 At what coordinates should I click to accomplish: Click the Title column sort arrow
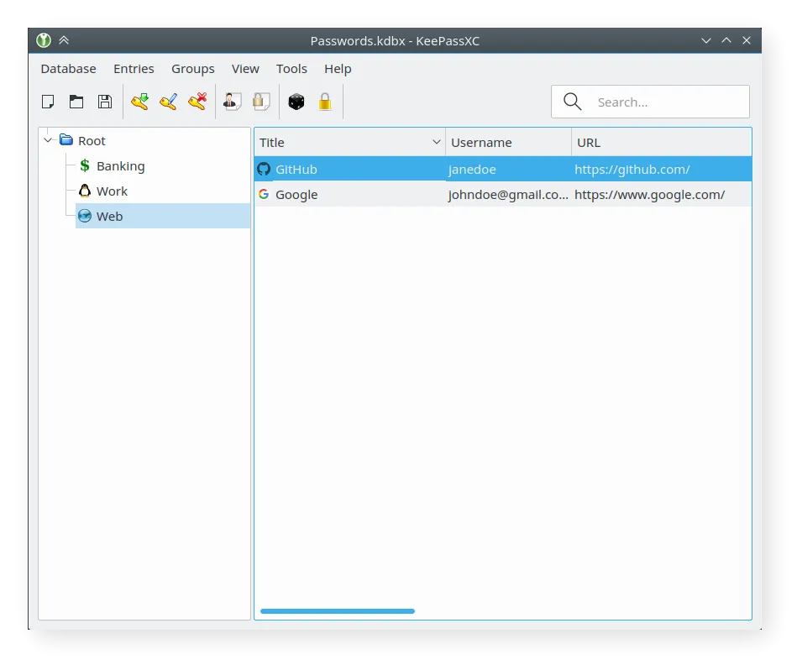point(436,142)
